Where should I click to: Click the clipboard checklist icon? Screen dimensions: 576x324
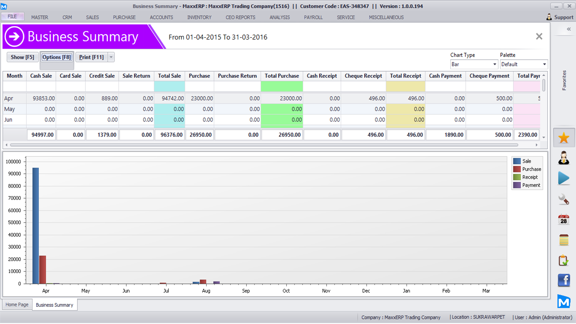(x=564, y=260)
